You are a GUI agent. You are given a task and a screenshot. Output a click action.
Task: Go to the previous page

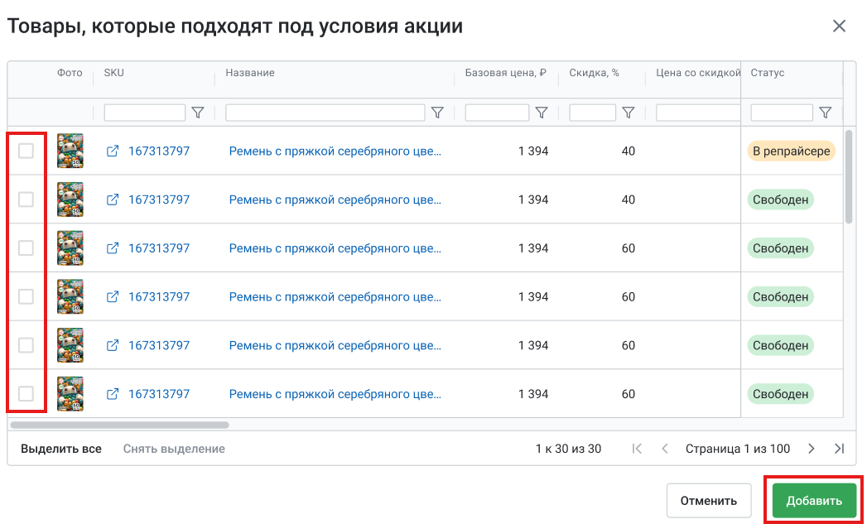(x=665, y=449)
